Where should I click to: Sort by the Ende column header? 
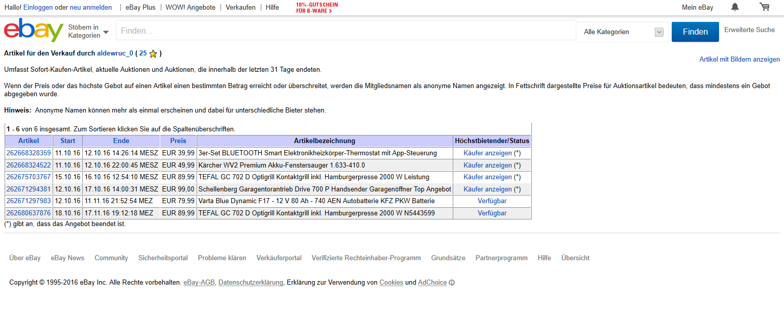click(121, 141)
